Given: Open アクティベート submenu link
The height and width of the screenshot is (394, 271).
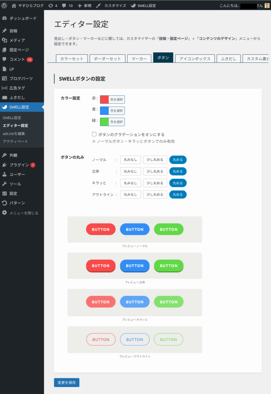Looking at the screenshot, I should point(15,141).
